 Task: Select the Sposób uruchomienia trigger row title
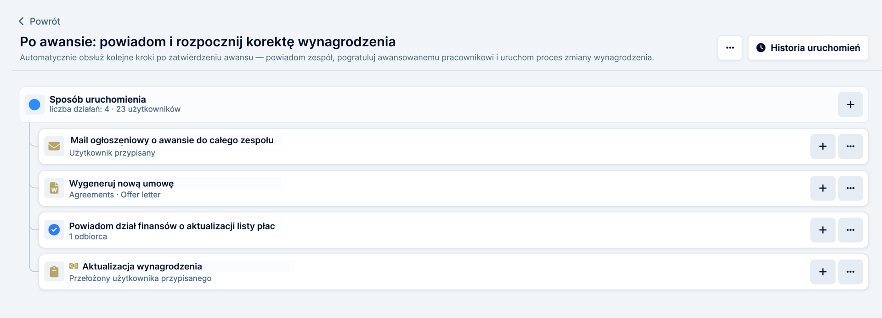[x=97, y=100]
